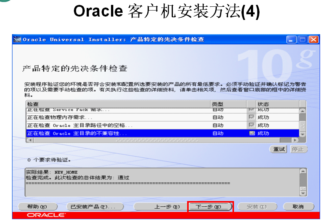This screenshot has height=224, width=327.
Task: Select the Service Pack 需求 check row
Action: pos(163,110)
